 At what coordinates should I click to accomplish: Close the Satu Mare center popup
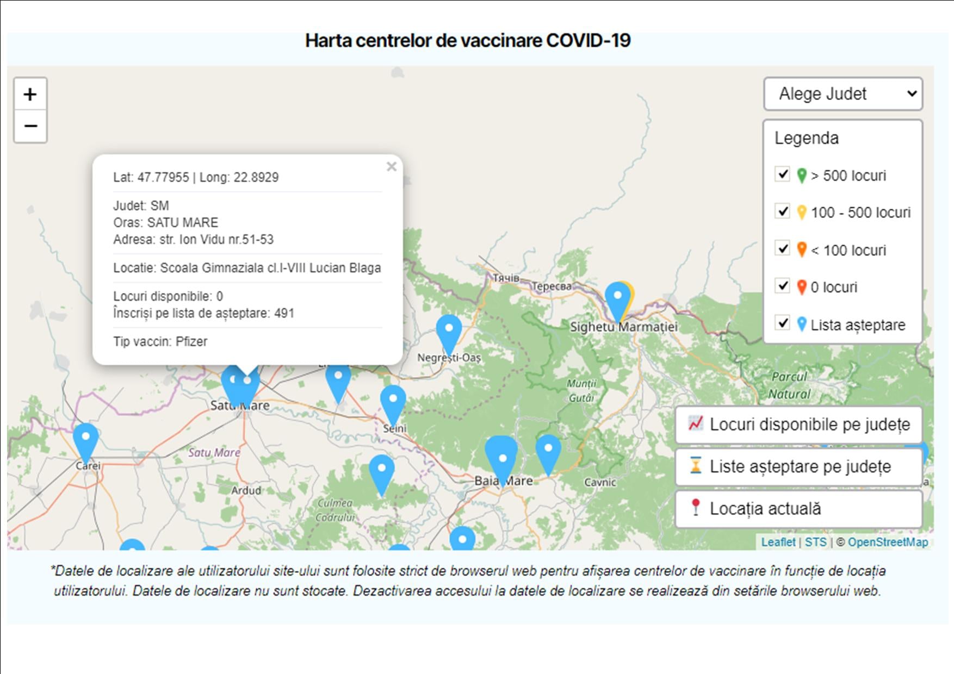391,167
